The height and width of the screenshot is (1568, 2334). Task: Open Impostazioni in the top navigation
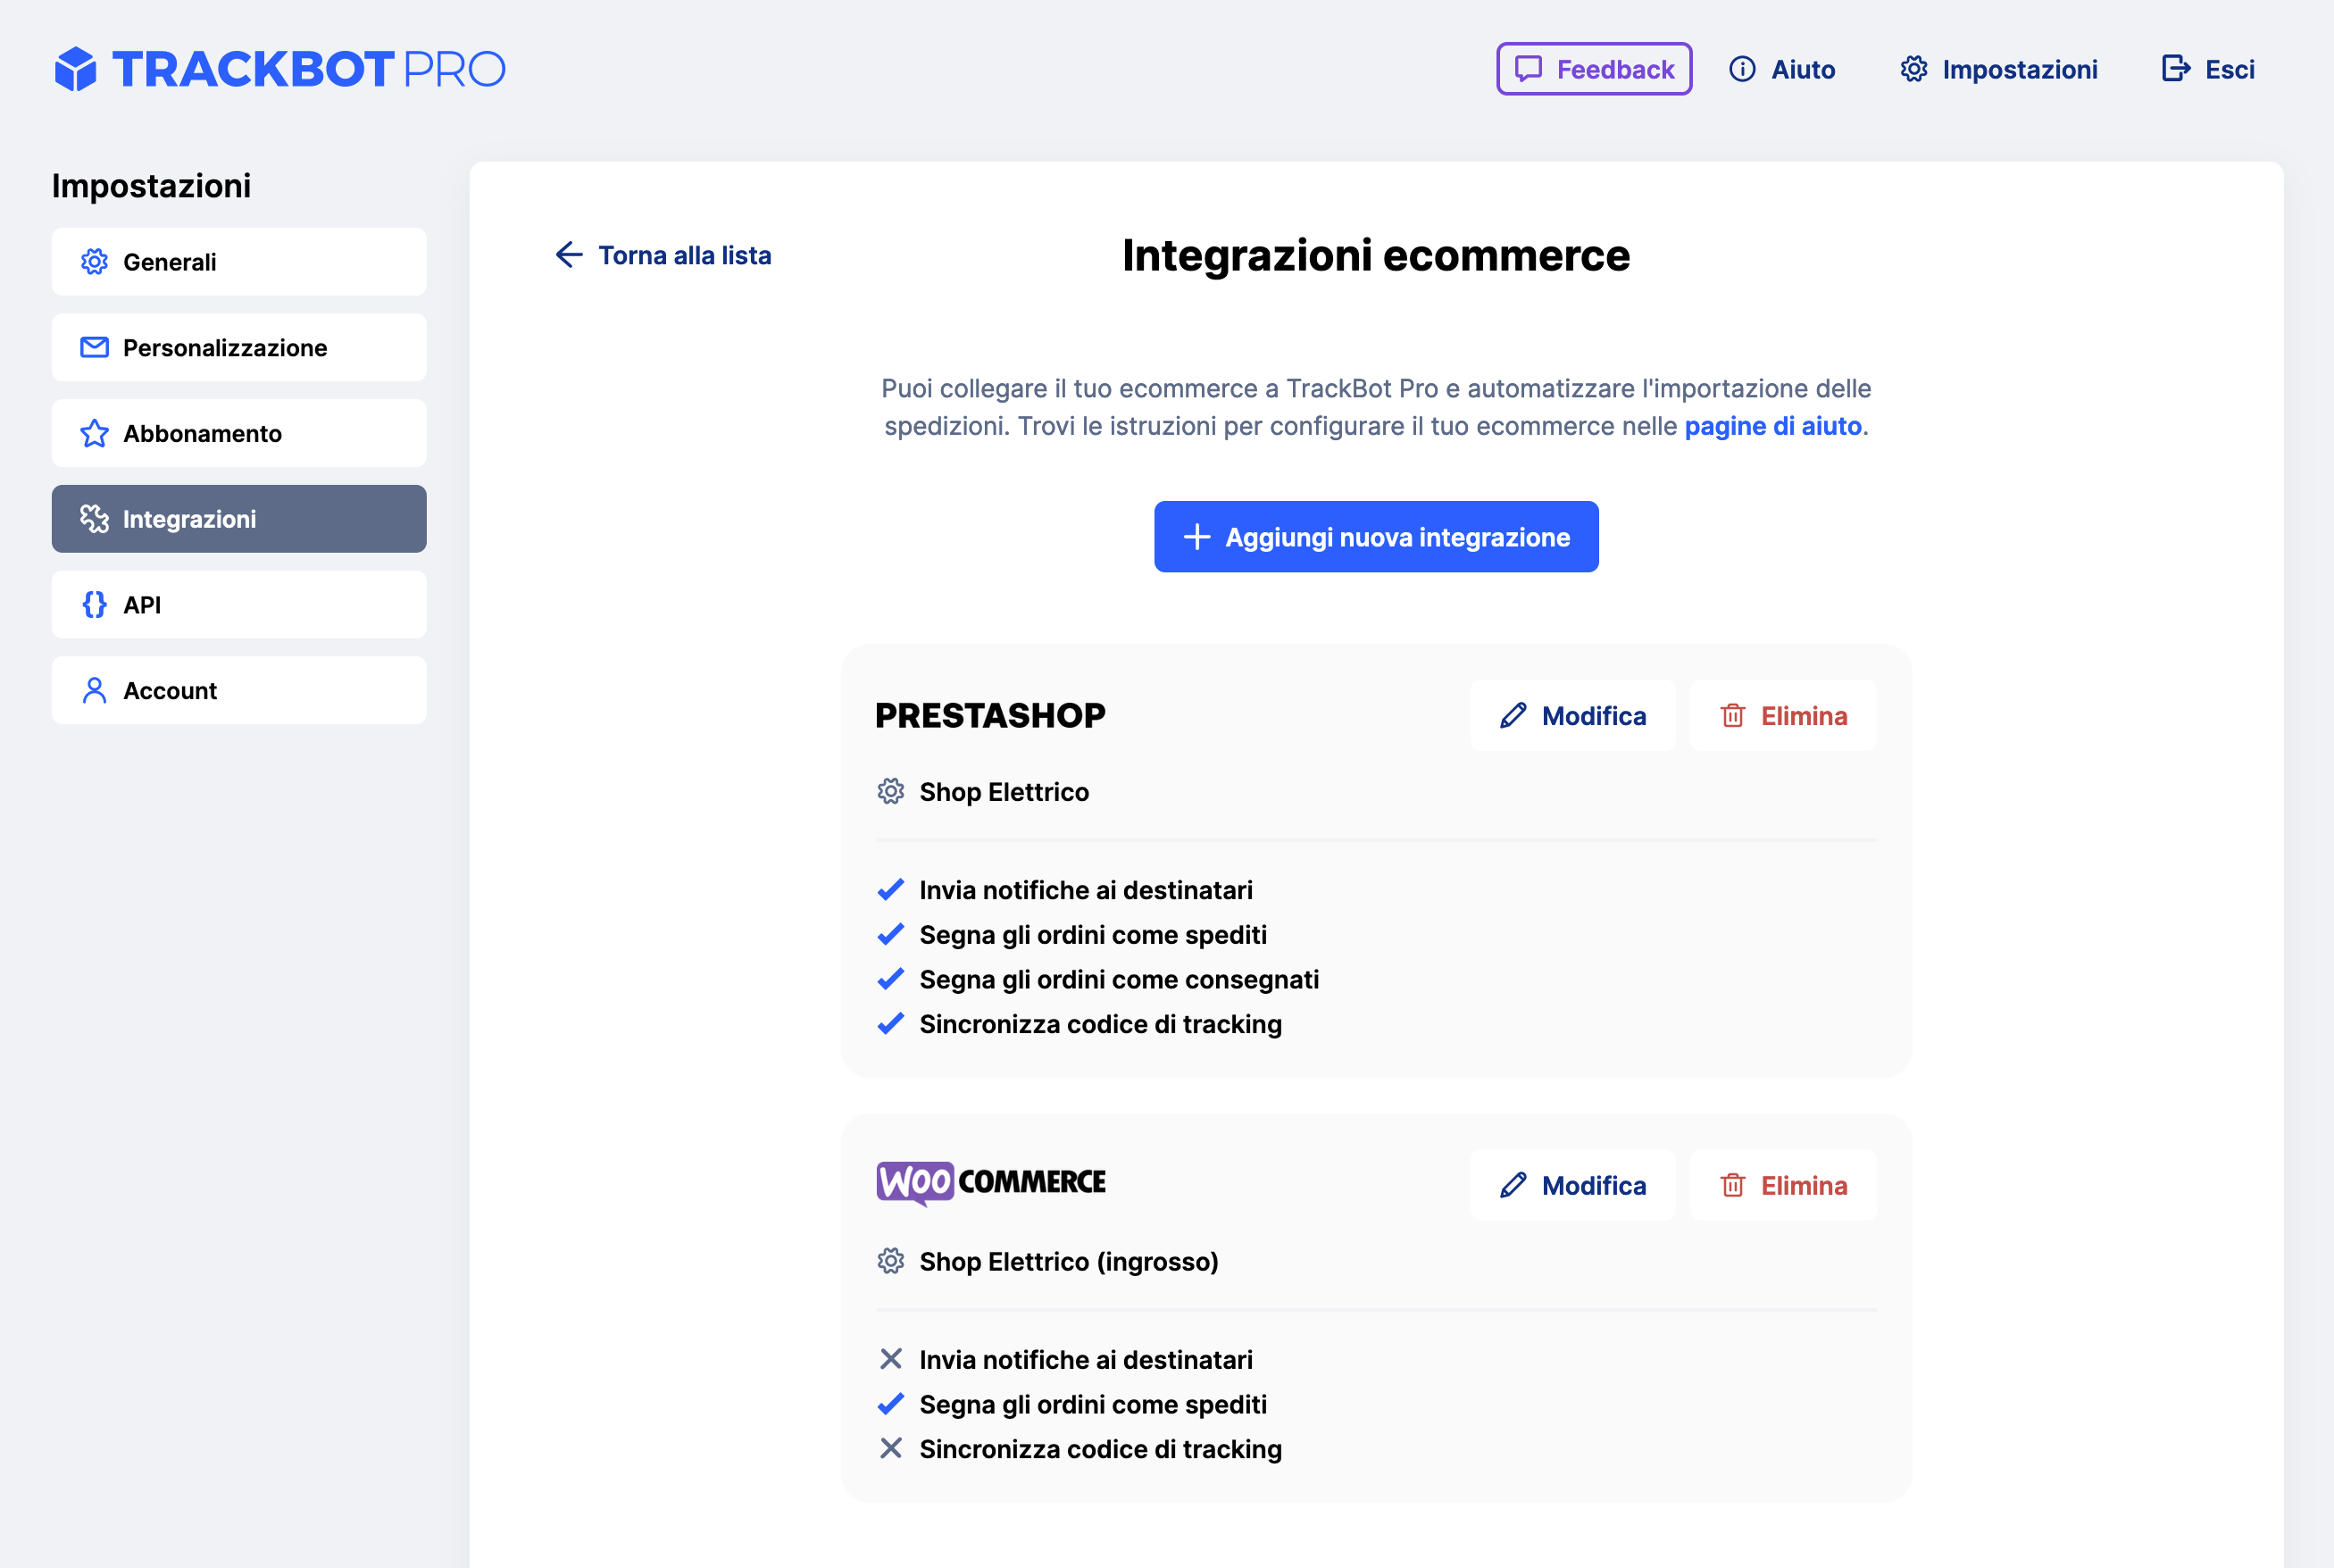pyautogui.click(x=1998, y=69)
